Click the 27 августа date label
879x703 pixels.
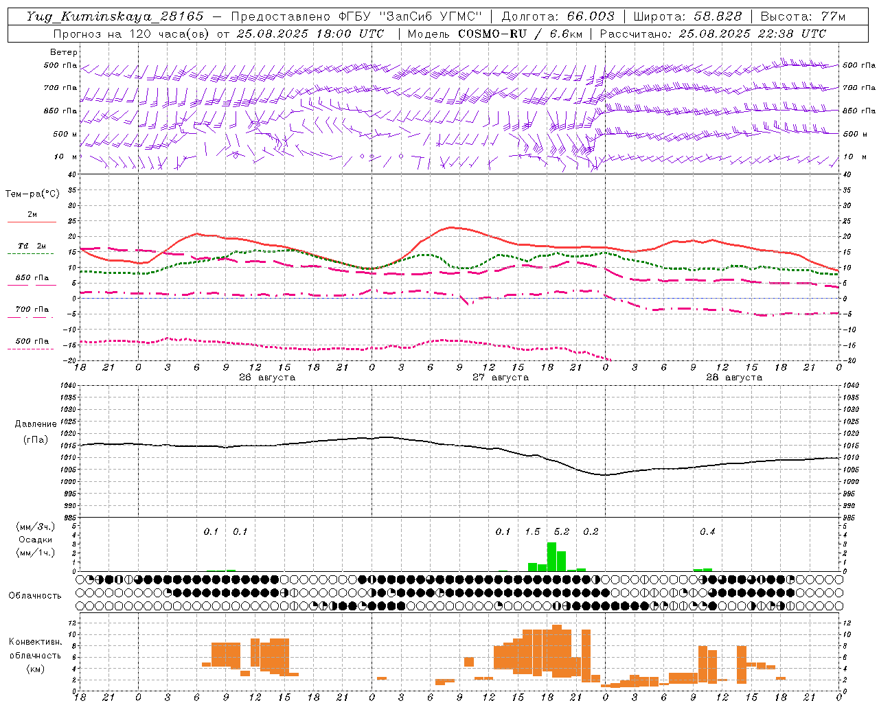coord(501,378)
